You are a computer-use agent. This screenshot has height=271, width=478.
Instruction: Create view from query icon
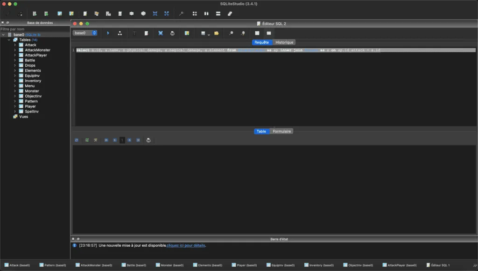pyautogui.click(x=187, y=33)
